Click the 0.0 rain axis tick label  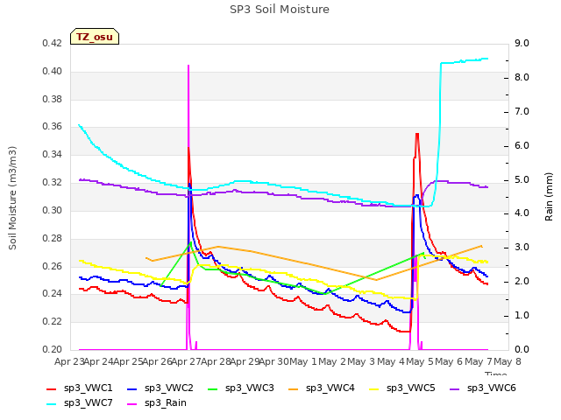(522, 349)
